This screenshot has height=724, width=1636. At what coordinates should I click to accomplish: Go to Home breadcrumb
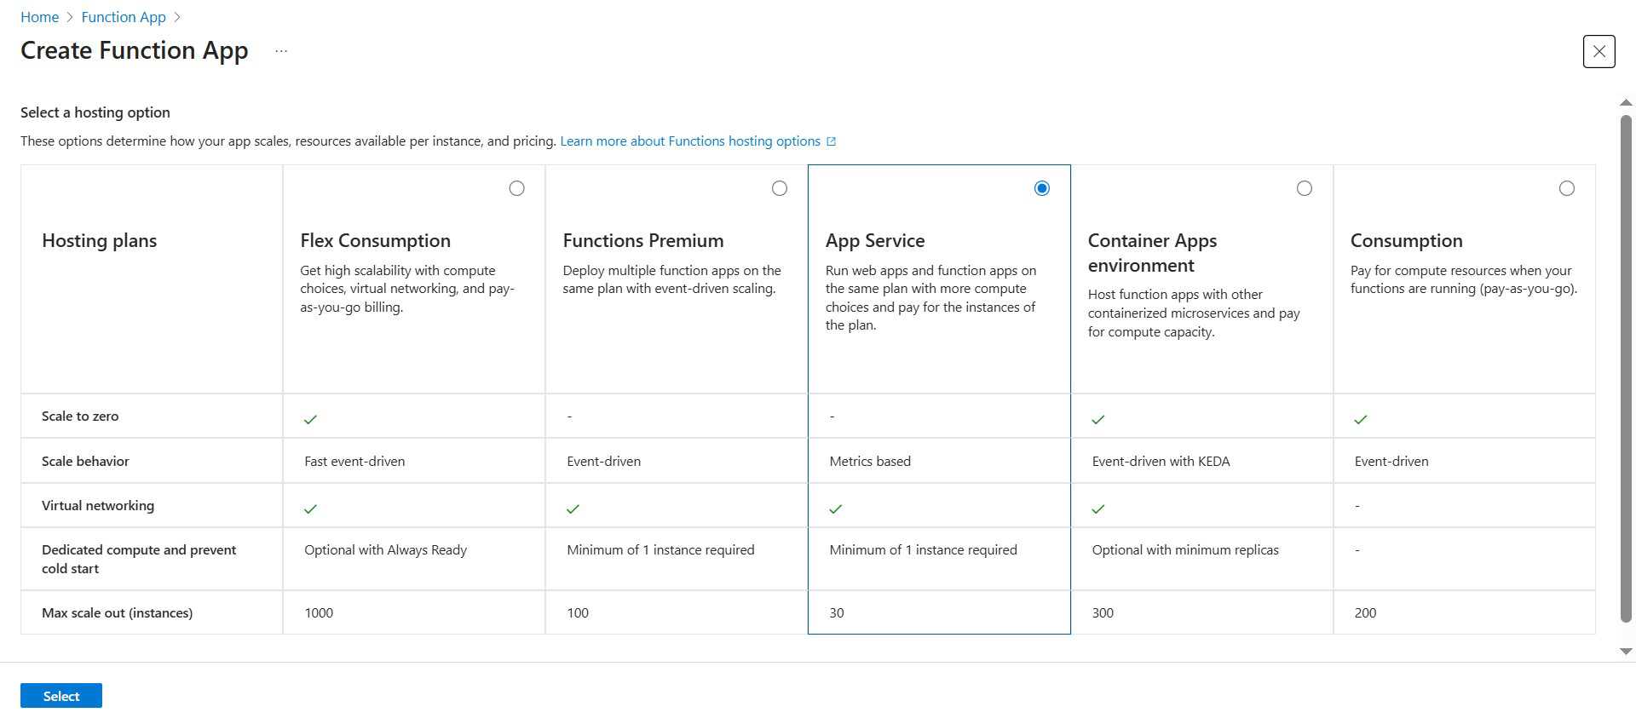pos(39,17)
